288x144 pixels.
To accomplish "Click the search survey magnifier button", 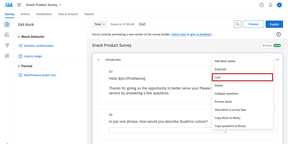I will click(x=238, y=24).
